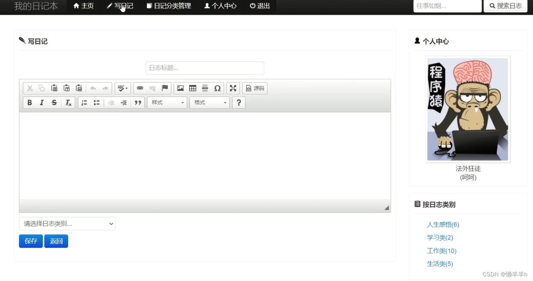Click the 我的日记本 brand title
533x281 pixels.
tap(36, 6)
